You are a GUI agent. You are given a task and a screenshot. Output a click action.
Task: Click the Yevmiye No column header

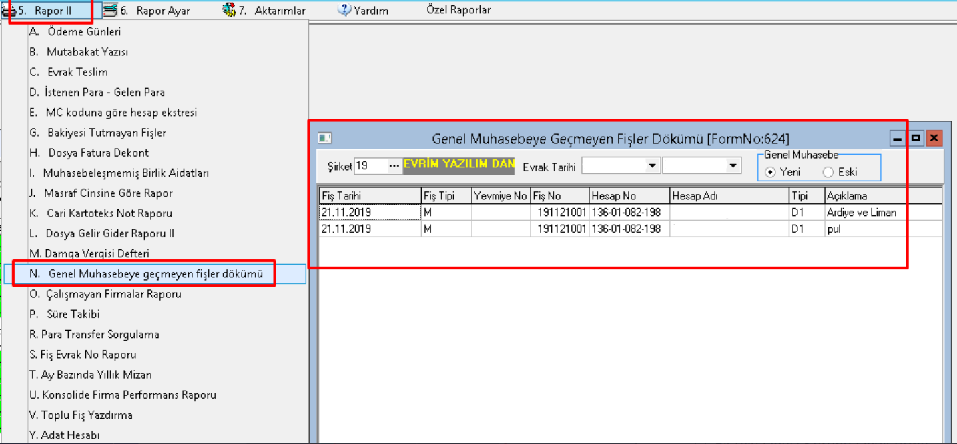coord(501,196)
